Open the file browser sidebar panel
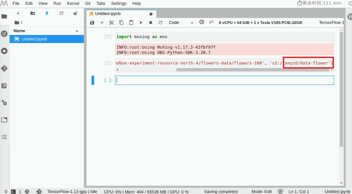Screen dimensions: 352x194 coord(4,16)
